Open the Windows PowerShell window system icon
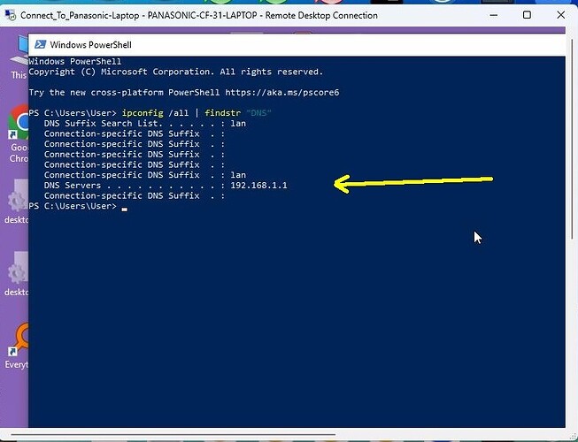This screenshot has width=578, height=442. [x=40, y=46]
